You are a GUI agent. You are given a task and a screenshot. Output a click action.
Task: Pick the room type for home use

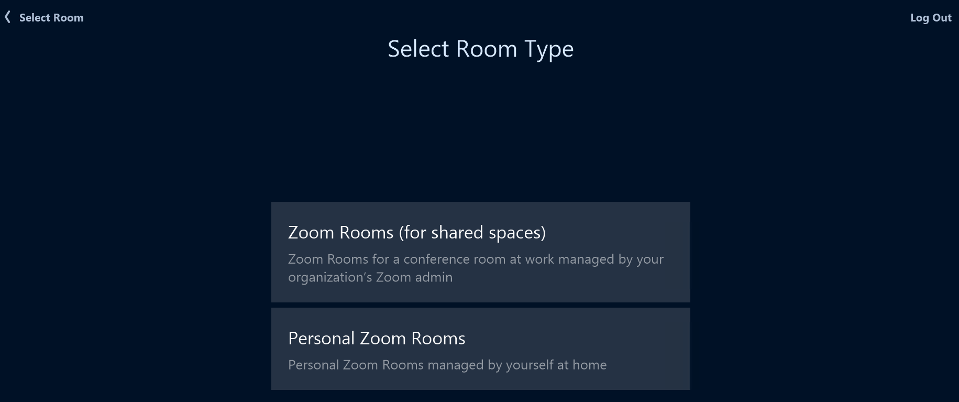coord(481,349)
